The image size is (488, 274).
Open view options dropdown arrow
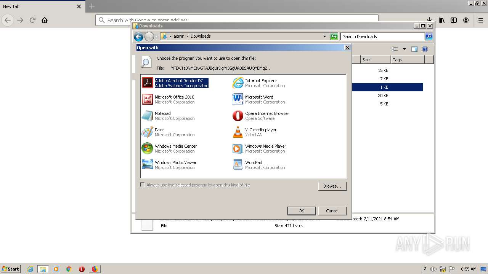click(404, 49)
